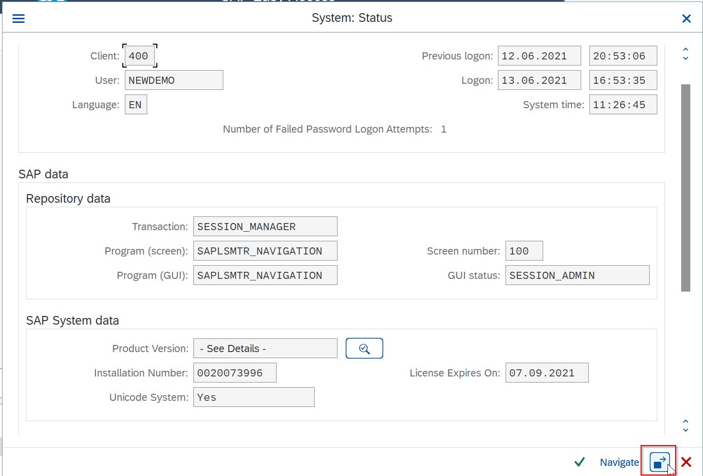Click the upper scroll chevrons at top right
The height and width of the screenshot is (476, 703).
(x=685, y=54)
